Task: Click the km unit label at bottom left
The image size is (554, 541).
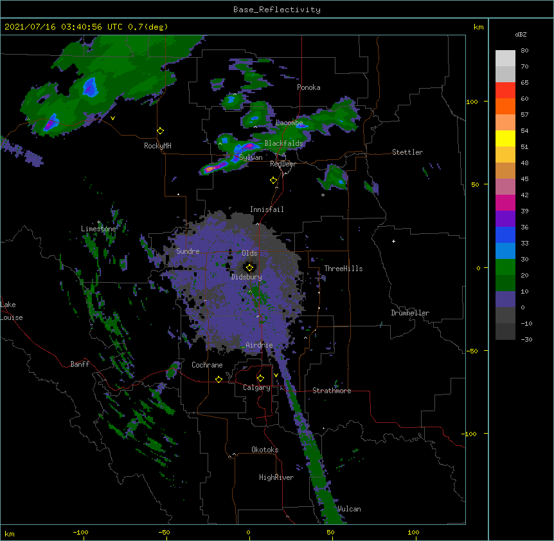Action: 10,533
